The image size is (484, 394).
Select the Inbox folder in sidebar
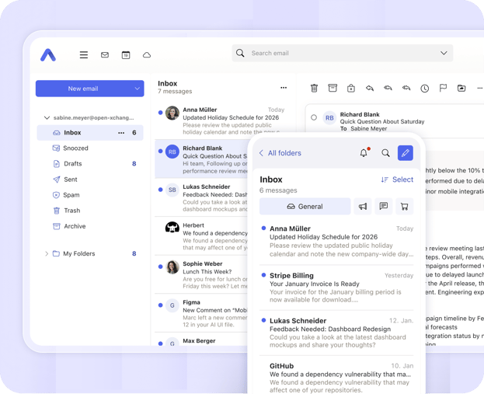pos(90,132)
